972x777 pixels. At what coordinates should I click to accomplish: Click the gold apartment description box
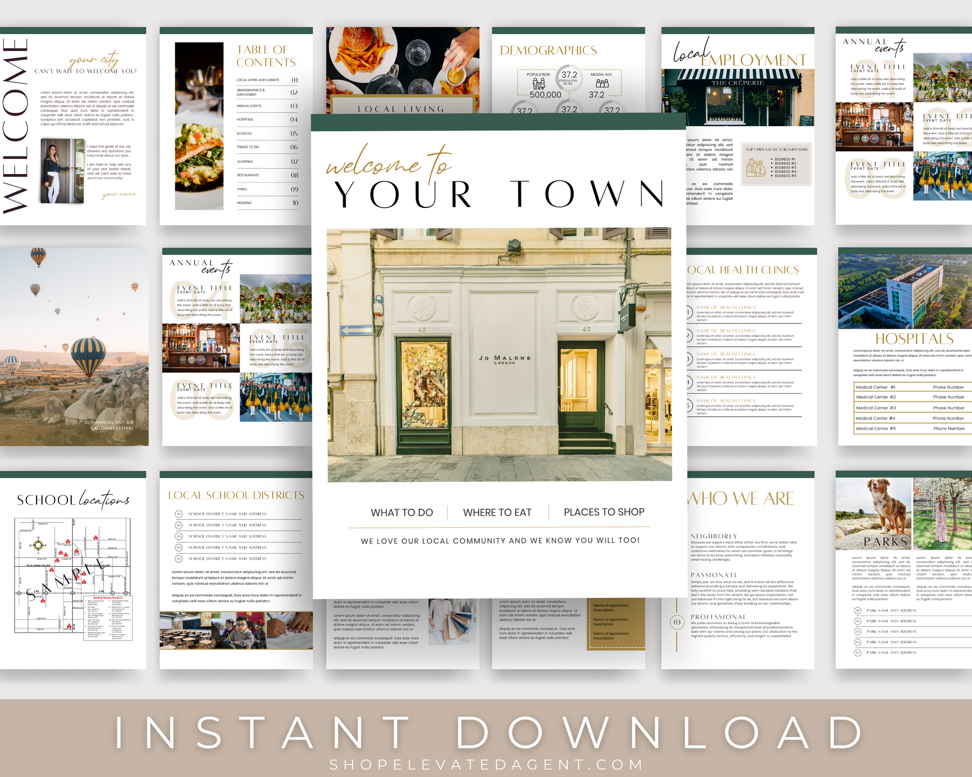point(616,622)
